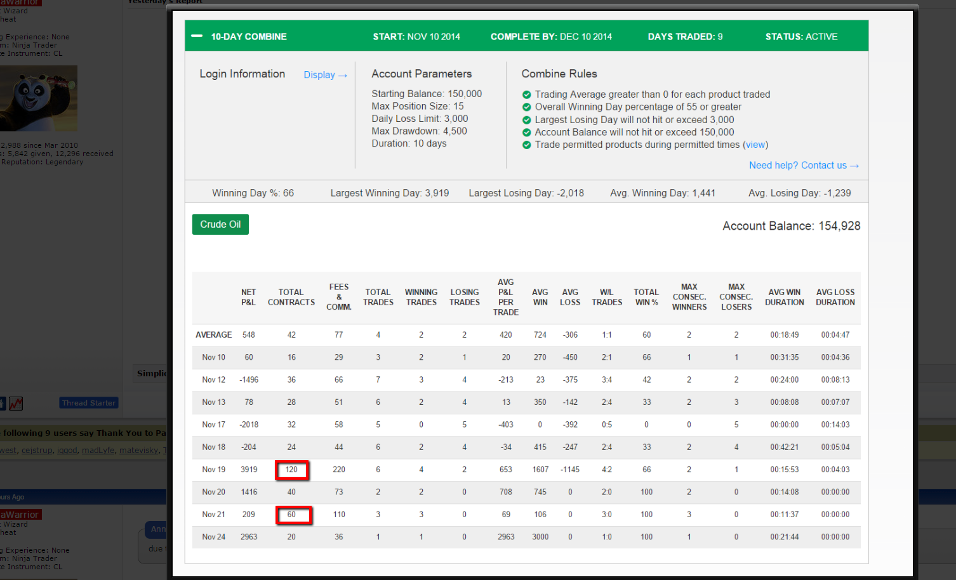This screenshot has width=956, height=580.
Task: Click the Avg. Losing Day: -1,239 statistic
Action: click(800, 193)
